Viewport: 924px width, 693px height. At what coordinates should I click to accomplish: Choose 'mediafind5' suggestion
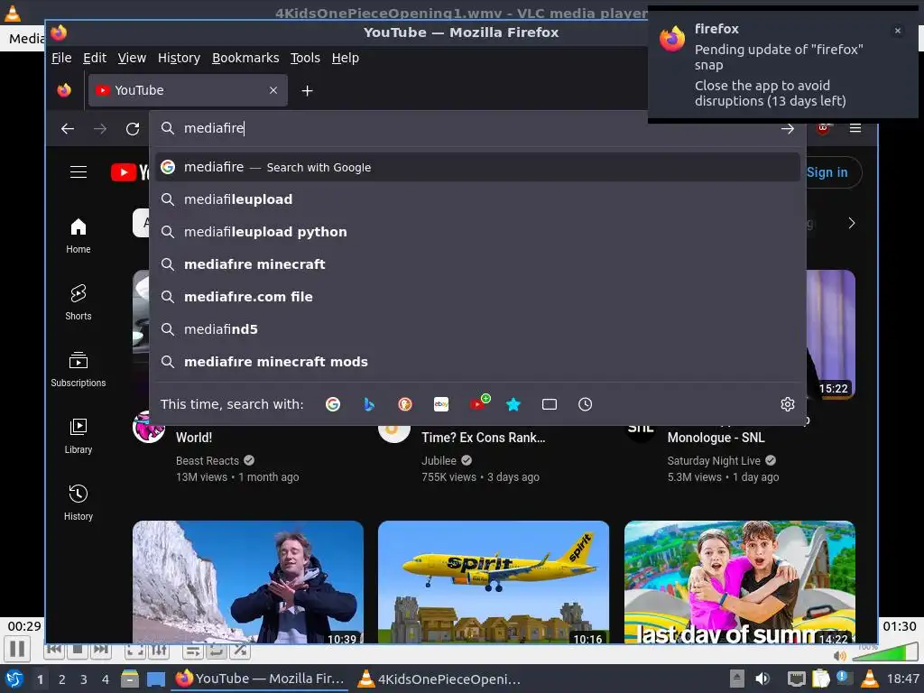tap(477, 328)
